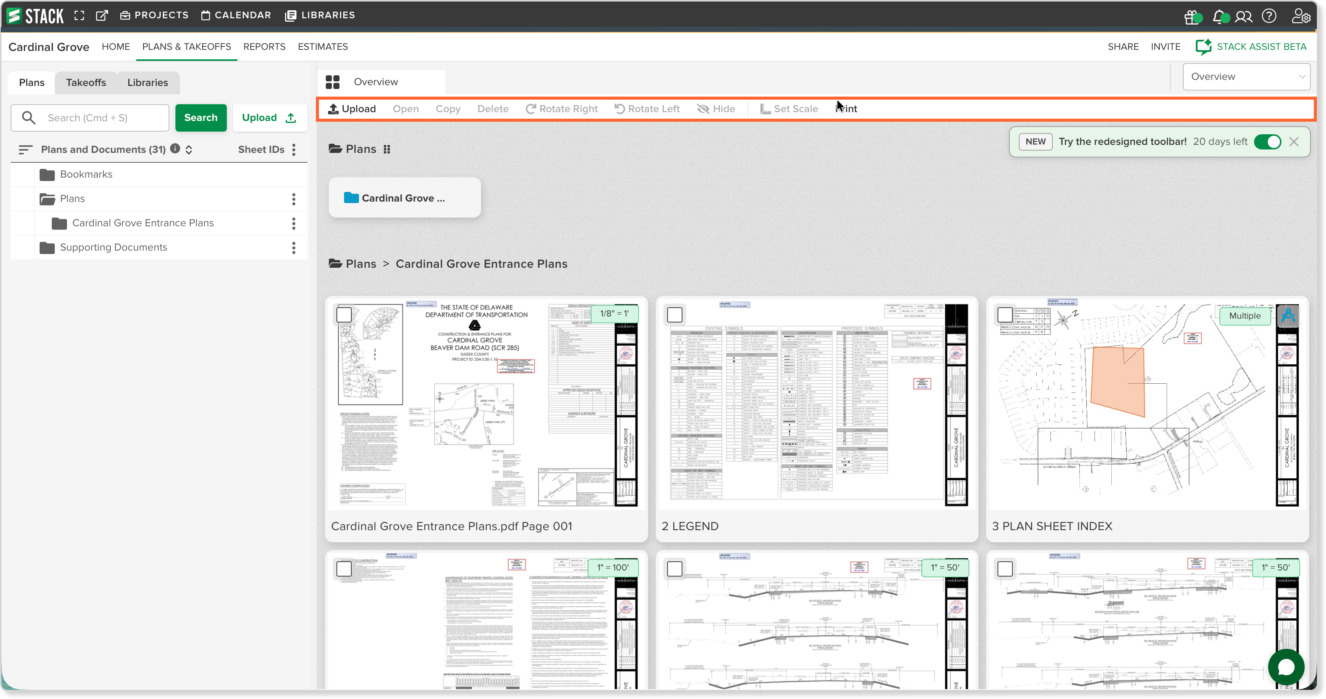Open the ESTIMATES tab
The width and height of the screenshot is (1326, 699).
(323, 47)
